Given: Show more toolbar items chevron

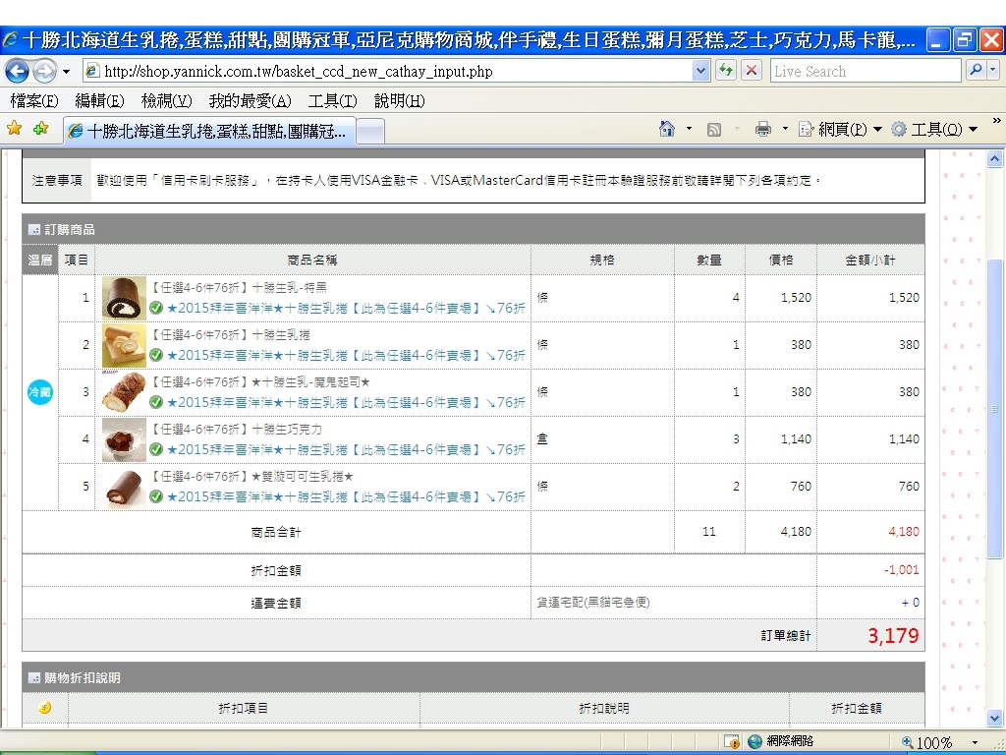Looking at the screenshot, I should point(996,120).
